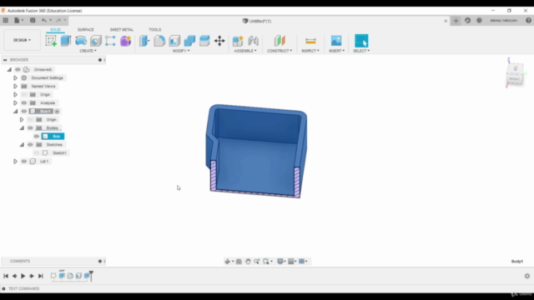The image size is (534, 300).
Task: Open the CREATE dropdown menu
Action: coord(88,51)
